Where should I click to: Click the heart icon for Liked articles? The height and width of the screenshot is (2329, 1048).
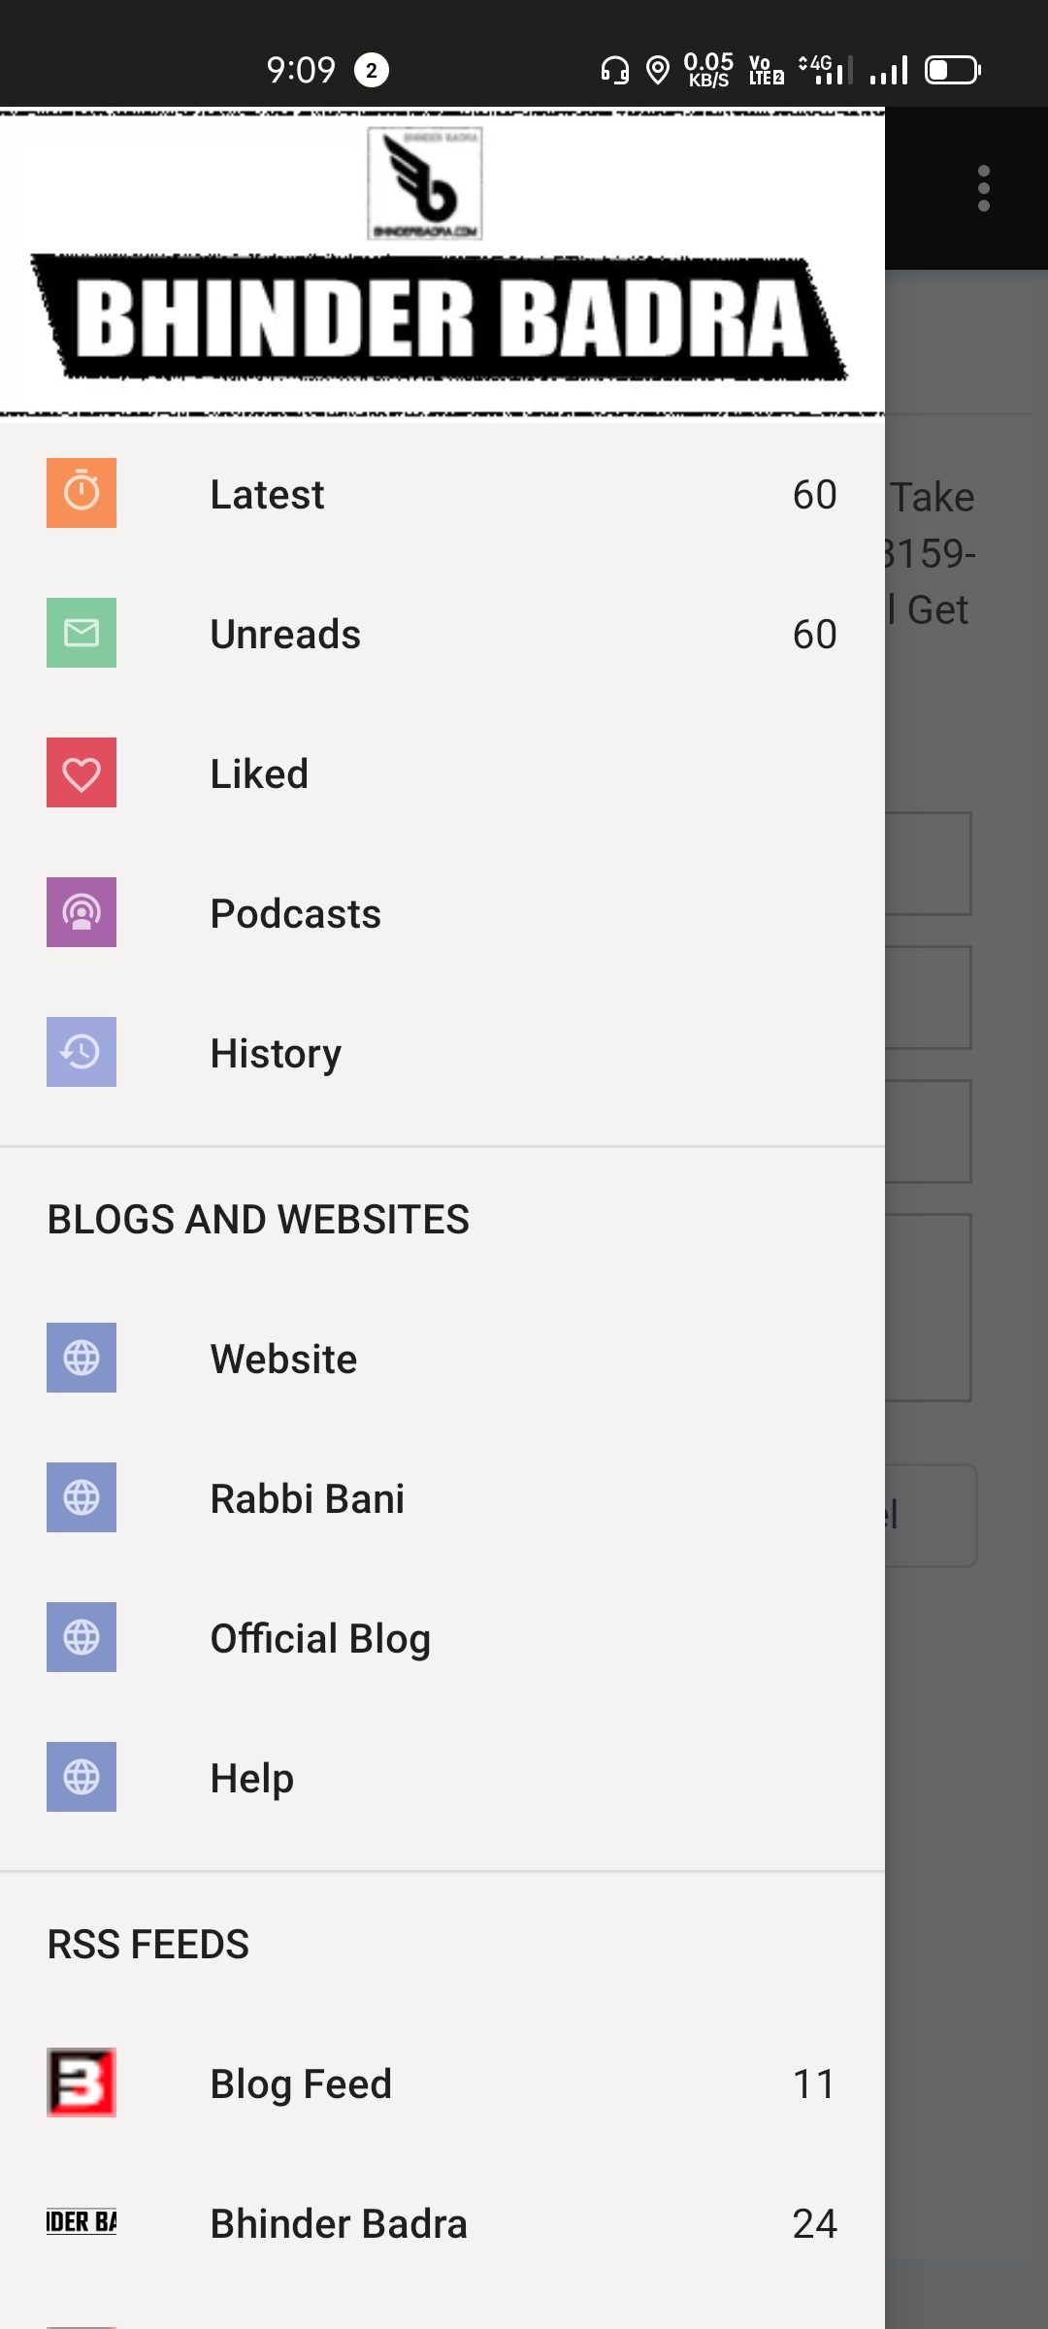click(x=82, y=771)
